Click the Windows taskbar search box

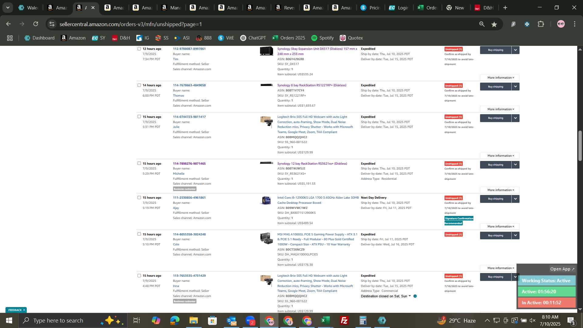coord(73,320)
